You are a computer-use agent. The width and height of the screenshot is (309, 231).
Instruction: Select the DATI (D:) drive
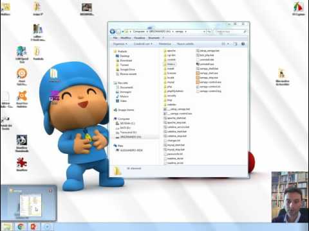coord(123,128)
